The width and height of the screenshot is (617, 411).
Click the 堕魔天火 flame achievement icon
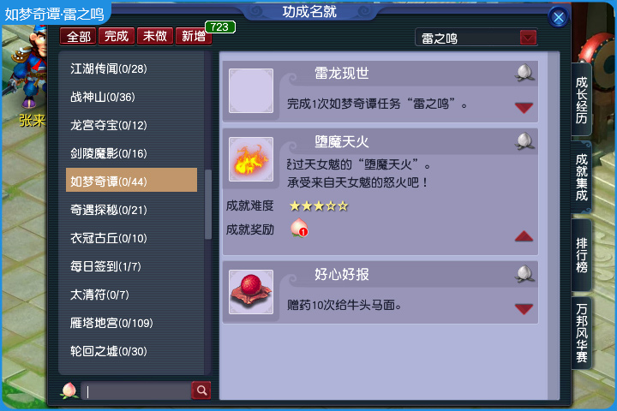(251, 159)
